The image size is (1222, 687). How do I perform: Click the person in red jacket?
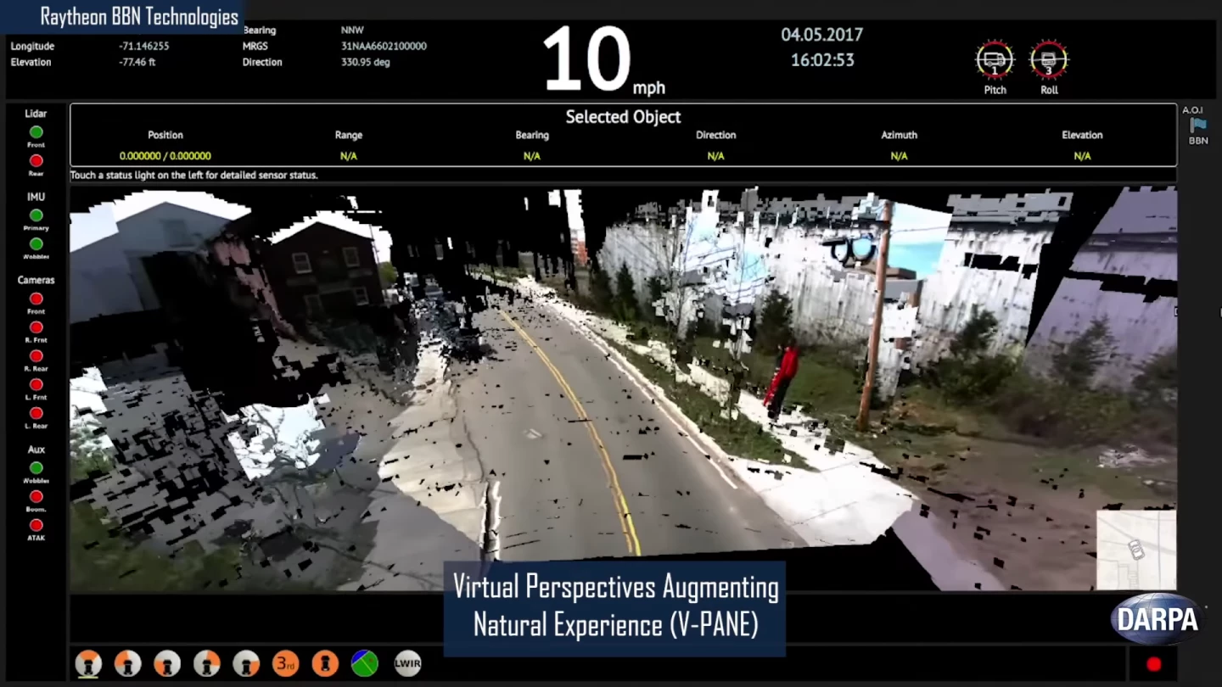coord(783,378)
